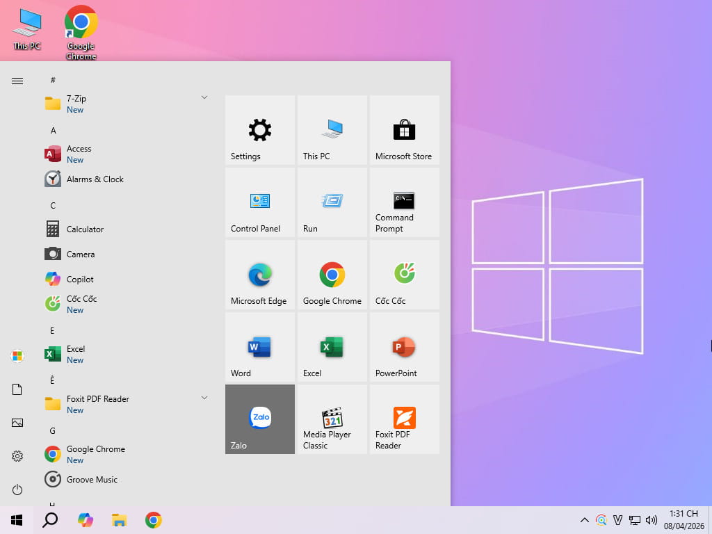Screen dimensions: 712x534
Task: Open Copilot from the taskbar
Action: [x=86, y=520]
